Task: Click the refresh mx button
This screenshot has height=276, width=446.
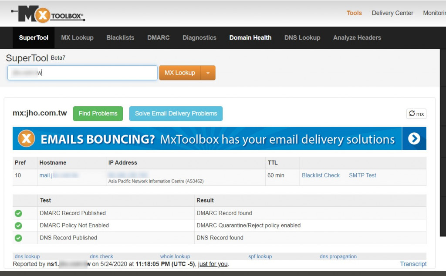Action: 416,114
